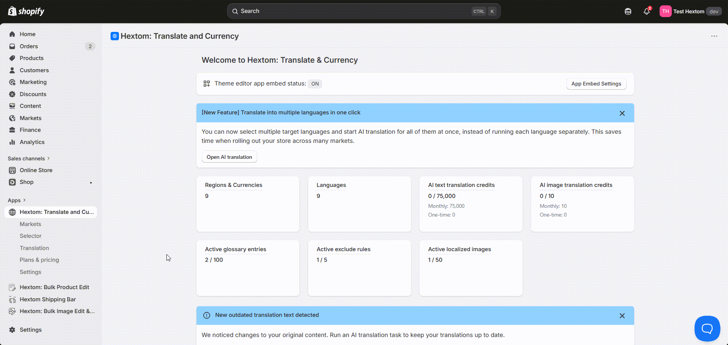The height and width of the screenshot is (345, 728).
Task: Open the support chat bubble
Action: 707,328
